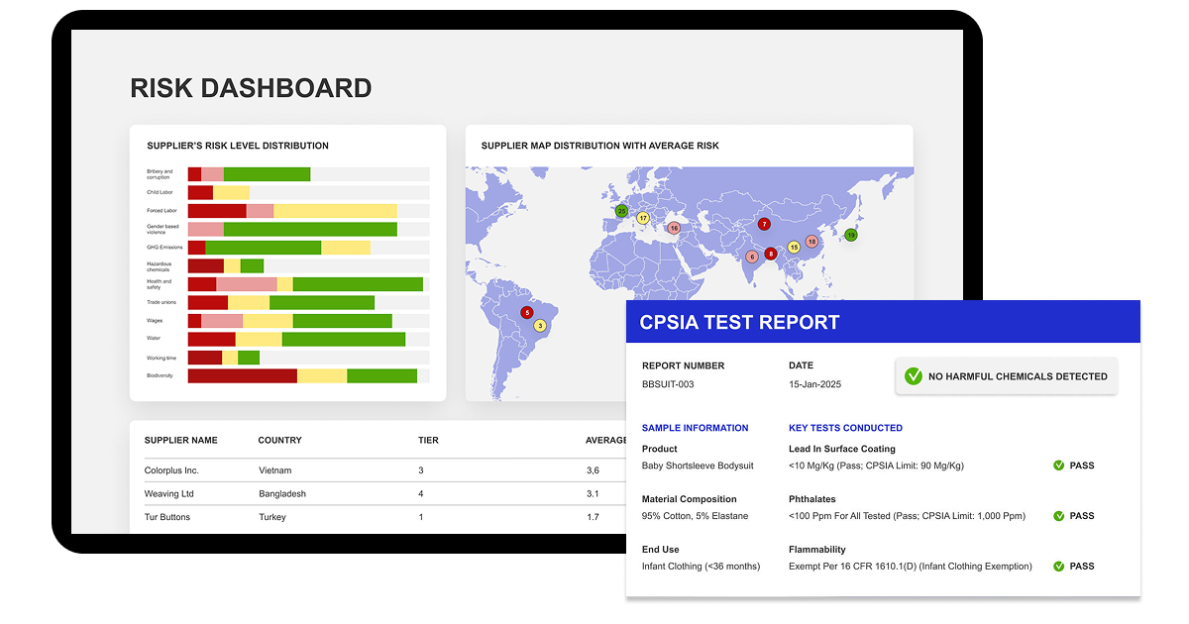Image resolution: width=1189 pixels, height=624 pixels.
Task: Click the yellow segment of the Forced Labor bar
Action: (335, 211)
